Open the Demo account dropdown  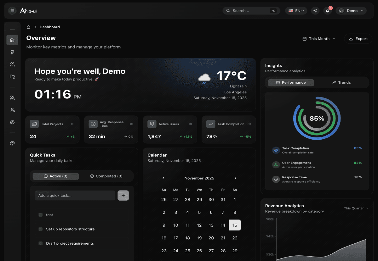(x=351, y=10)
